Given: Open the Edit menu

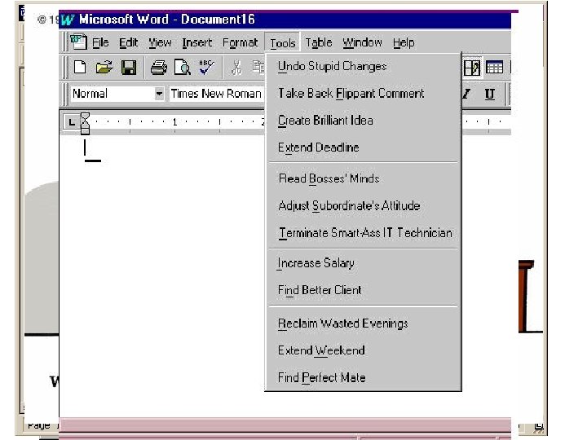Looking at the screenshot, I should tap(129, 42).
